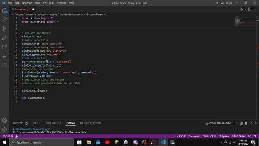Click Projects in breadcrumb path
Image resolution: width=259 pixels, height=146 pixels.
53,15
